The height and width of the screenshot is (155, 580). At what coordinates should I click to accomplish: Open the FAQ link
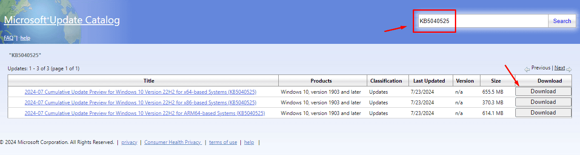9,38
